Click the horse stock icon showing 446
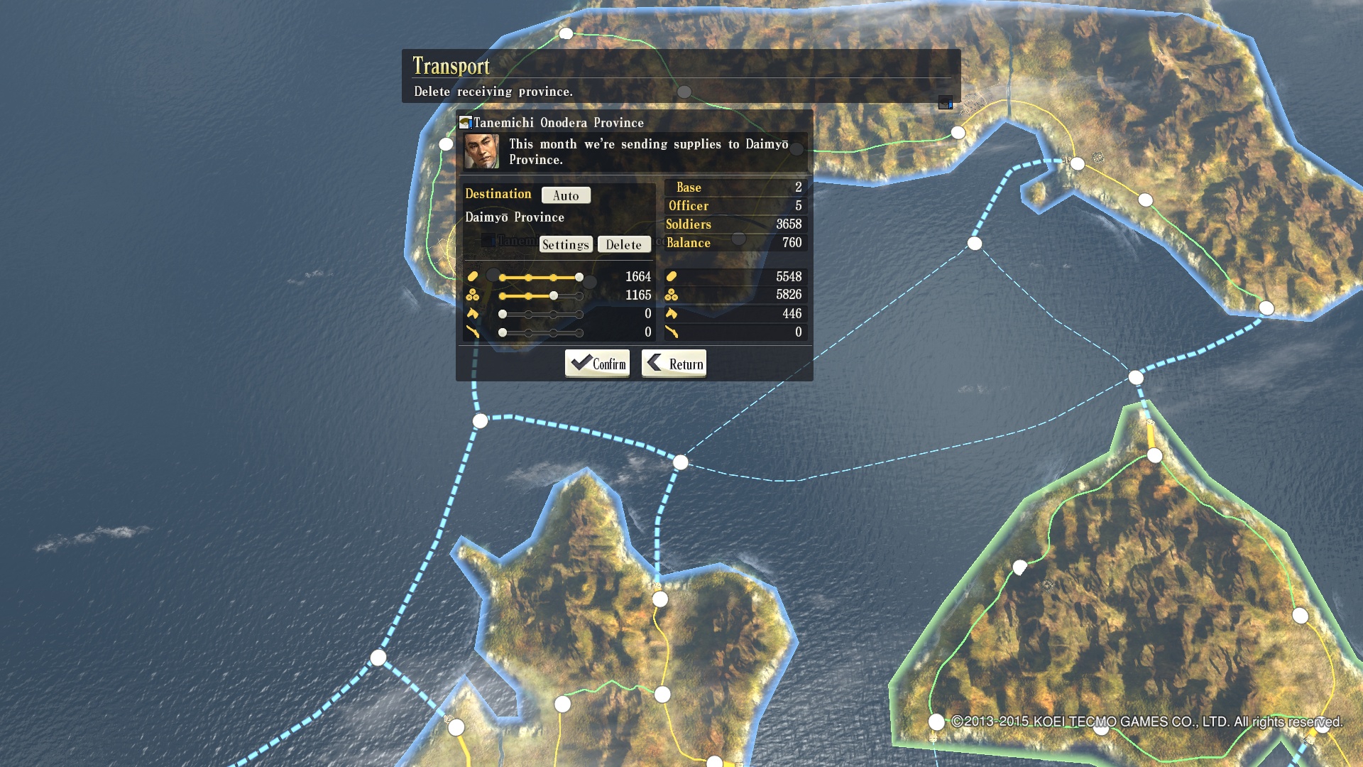Viewport: 1363px width, 767px height. coord(672,313)
